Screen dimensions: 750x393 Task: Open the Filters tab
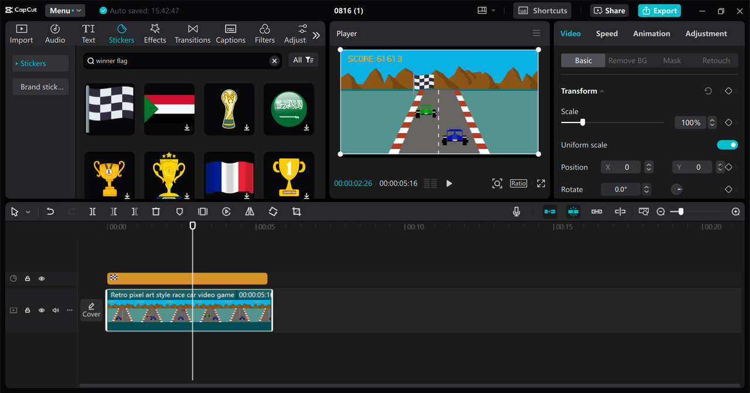[264, 34]
